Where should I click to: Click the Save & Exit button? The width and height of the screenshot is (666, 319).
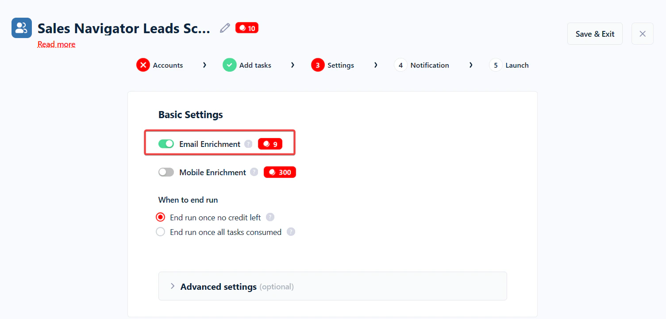[x=595, y=34]
